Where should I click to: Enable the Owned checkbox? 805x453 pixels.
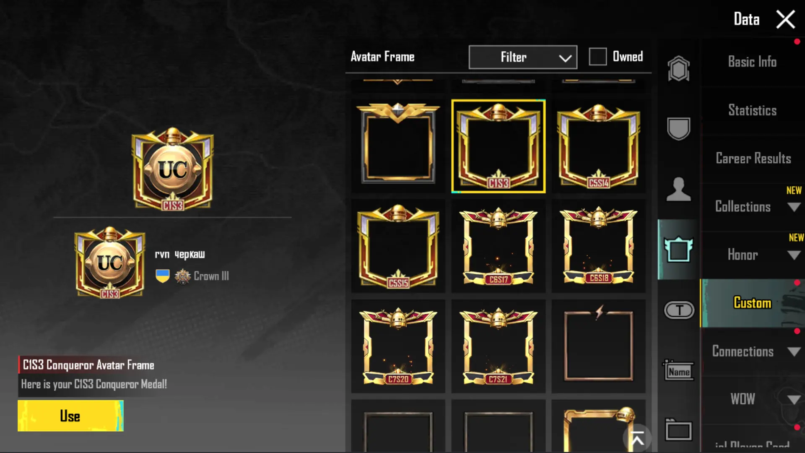tap(597, 57)
